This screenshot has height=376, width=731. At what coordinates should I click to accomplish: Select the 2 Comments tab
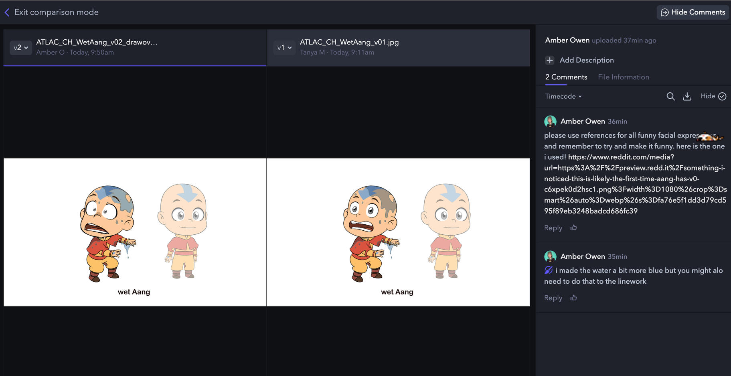tap(566, 77)
